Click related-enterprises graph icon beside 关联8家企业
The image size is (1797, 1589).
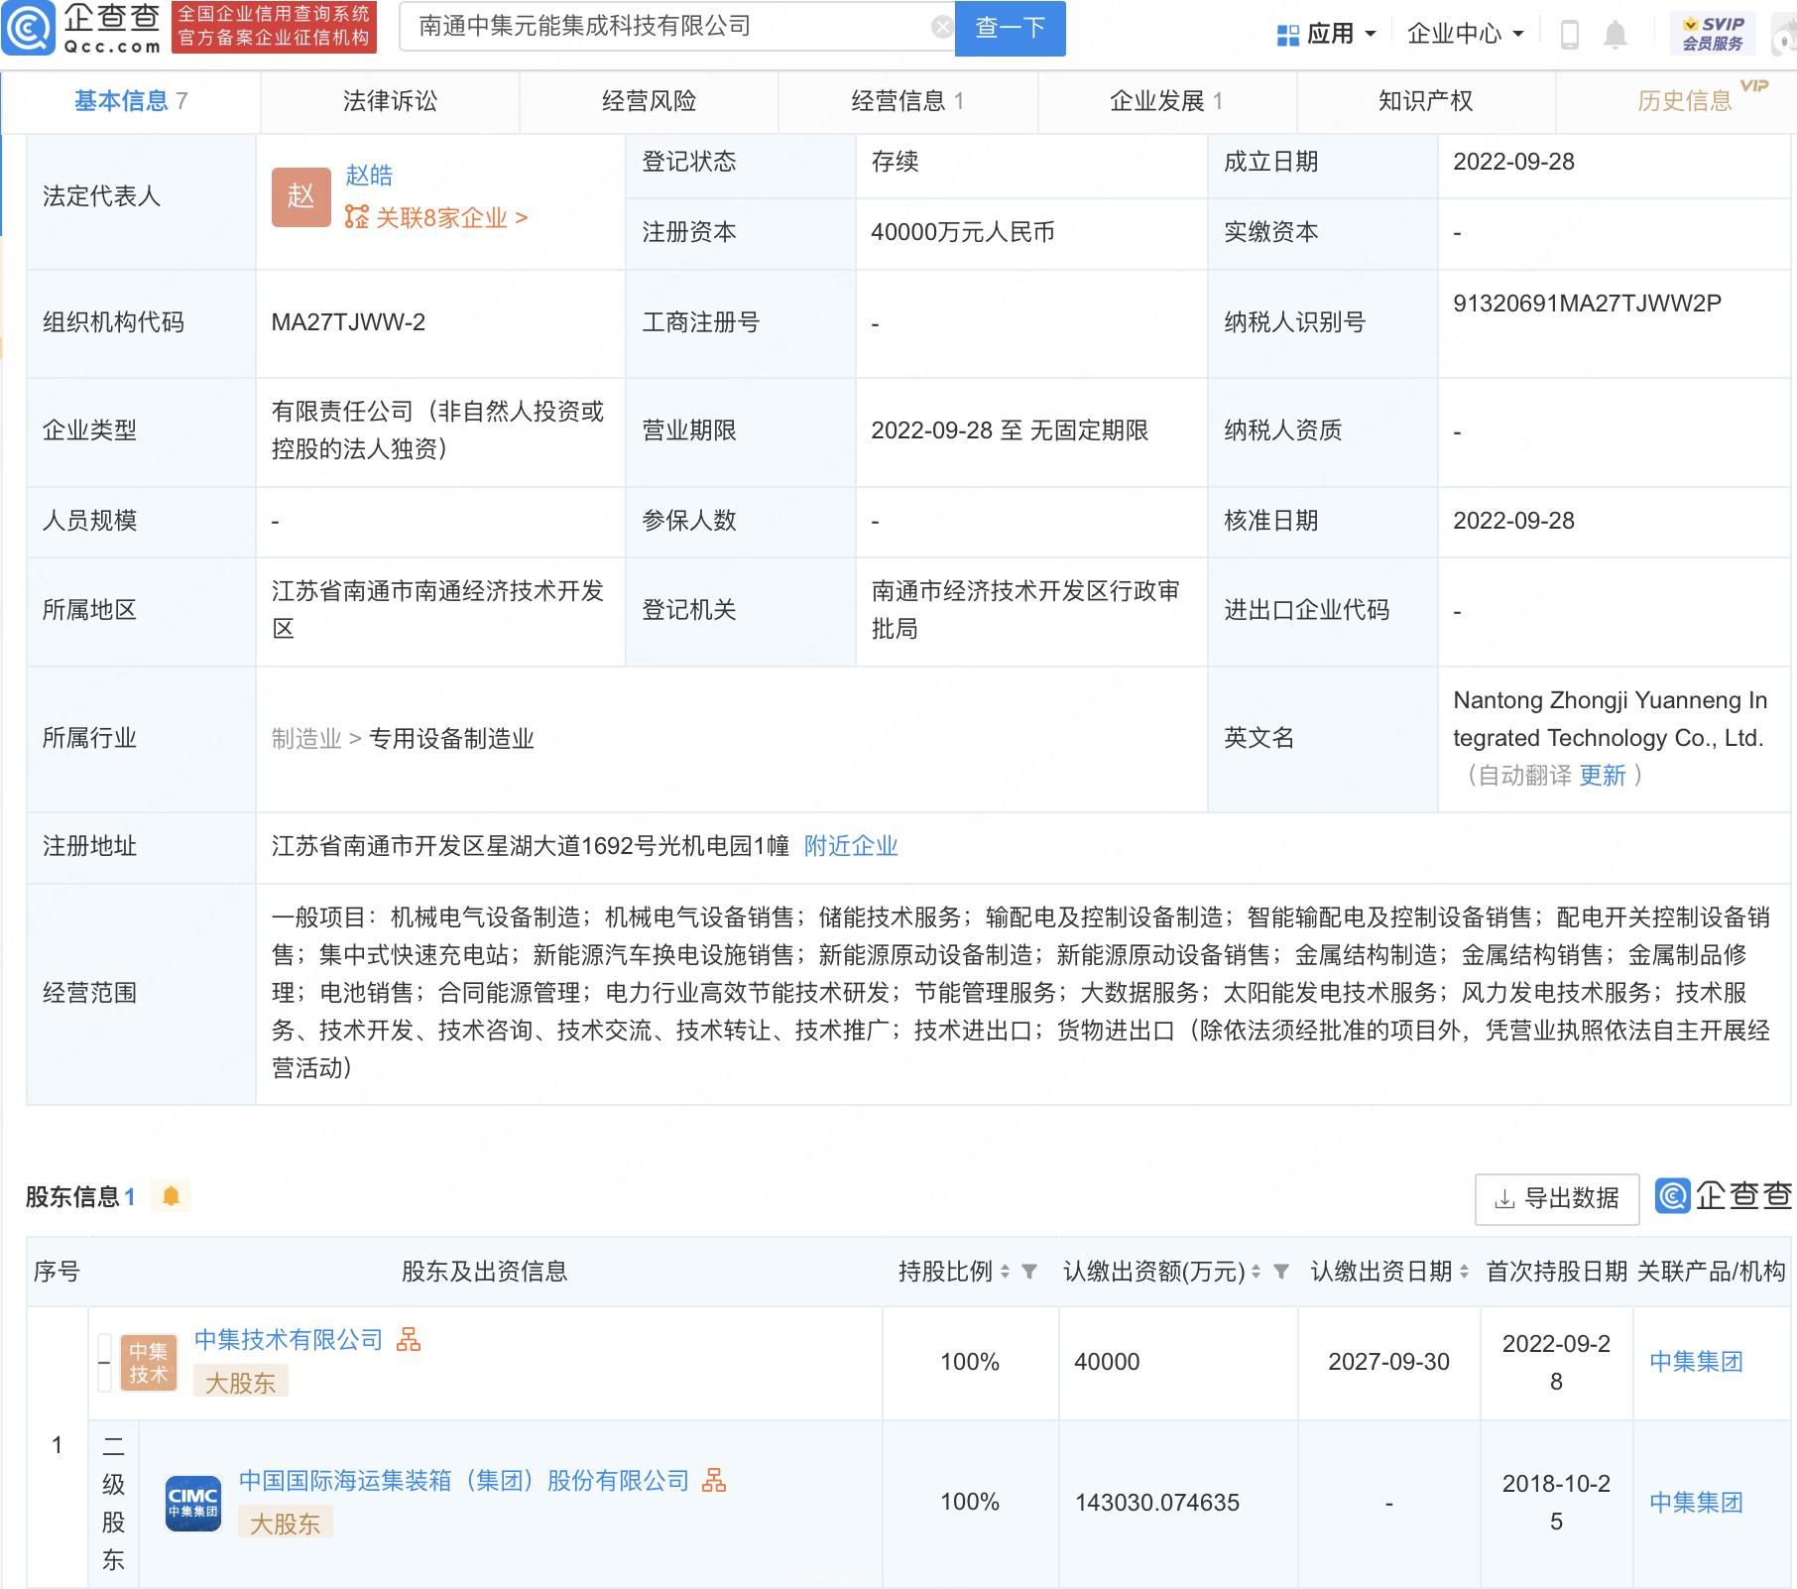[x=356, y=217]
